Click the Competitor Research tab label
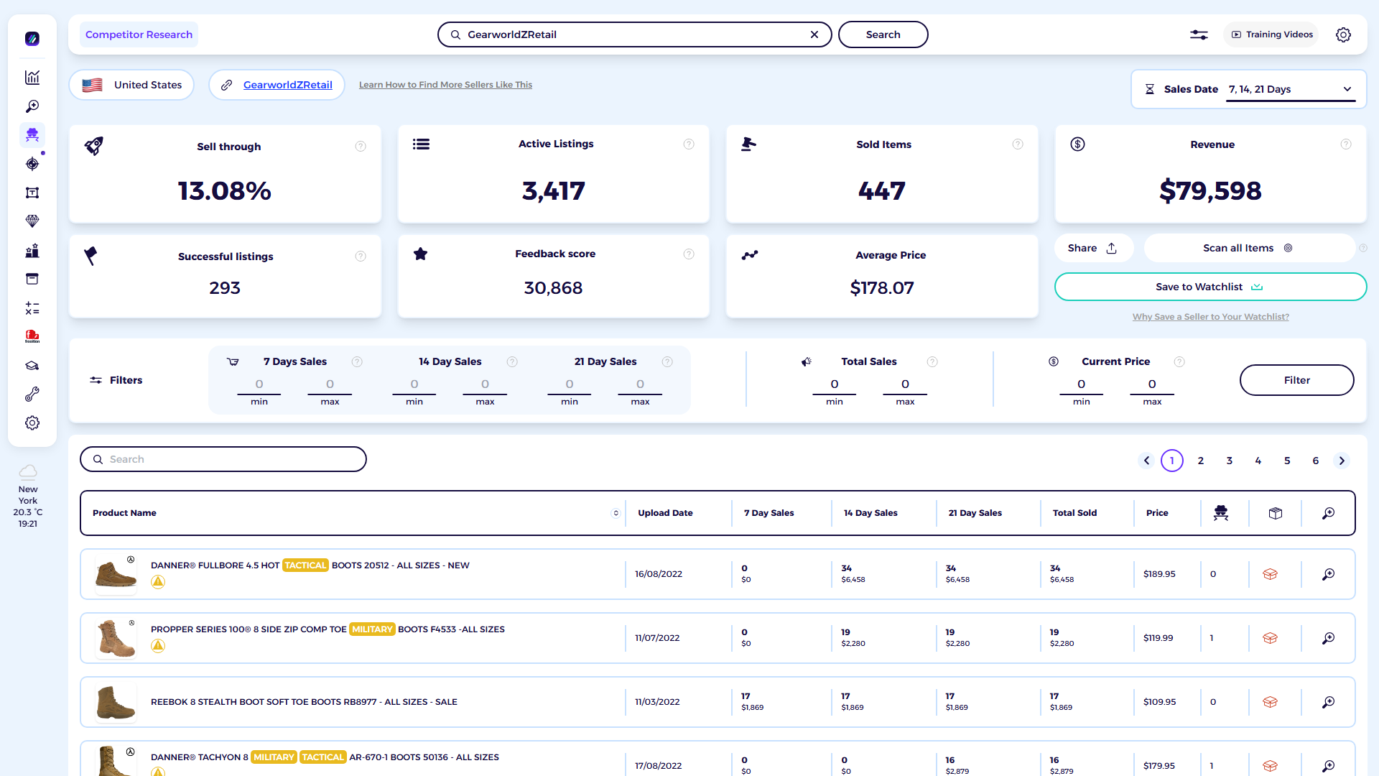The height and width of the screenshot is (776, 1379). [139, 34]
